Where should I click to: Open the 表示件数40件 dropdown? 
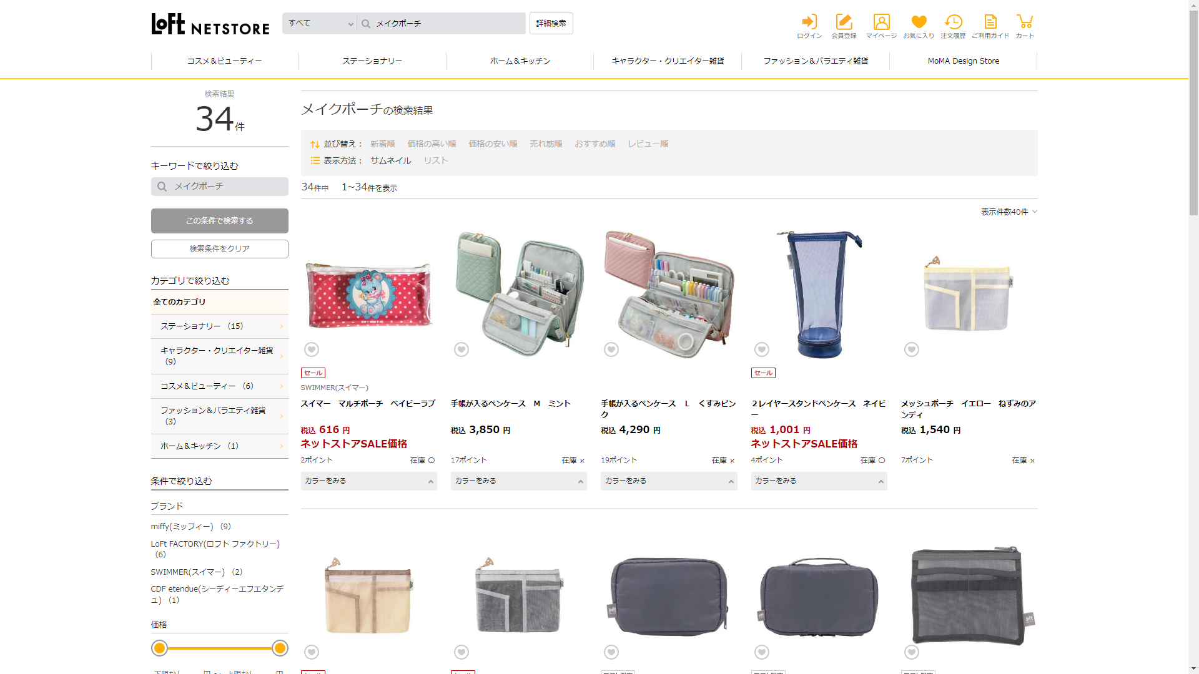click(1009, 212)
